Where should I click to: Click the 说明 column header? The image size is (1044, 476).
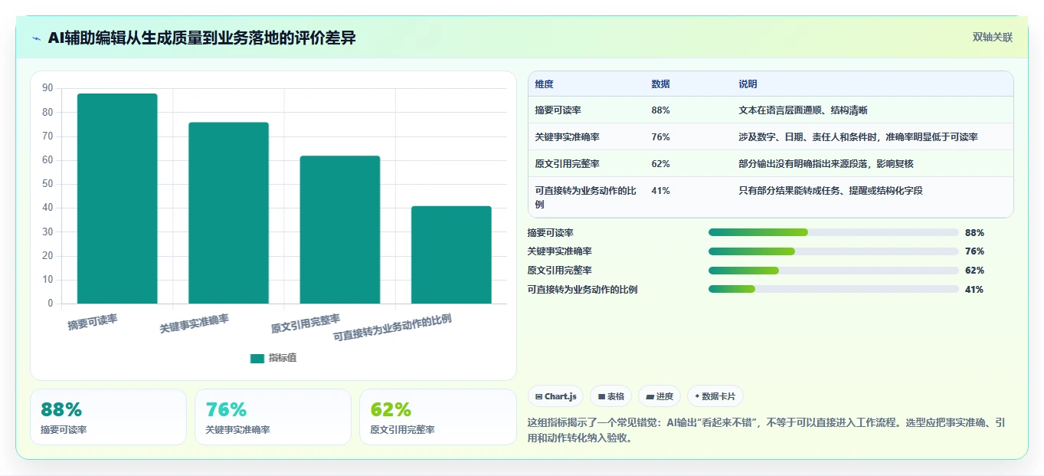coord(748,84)
